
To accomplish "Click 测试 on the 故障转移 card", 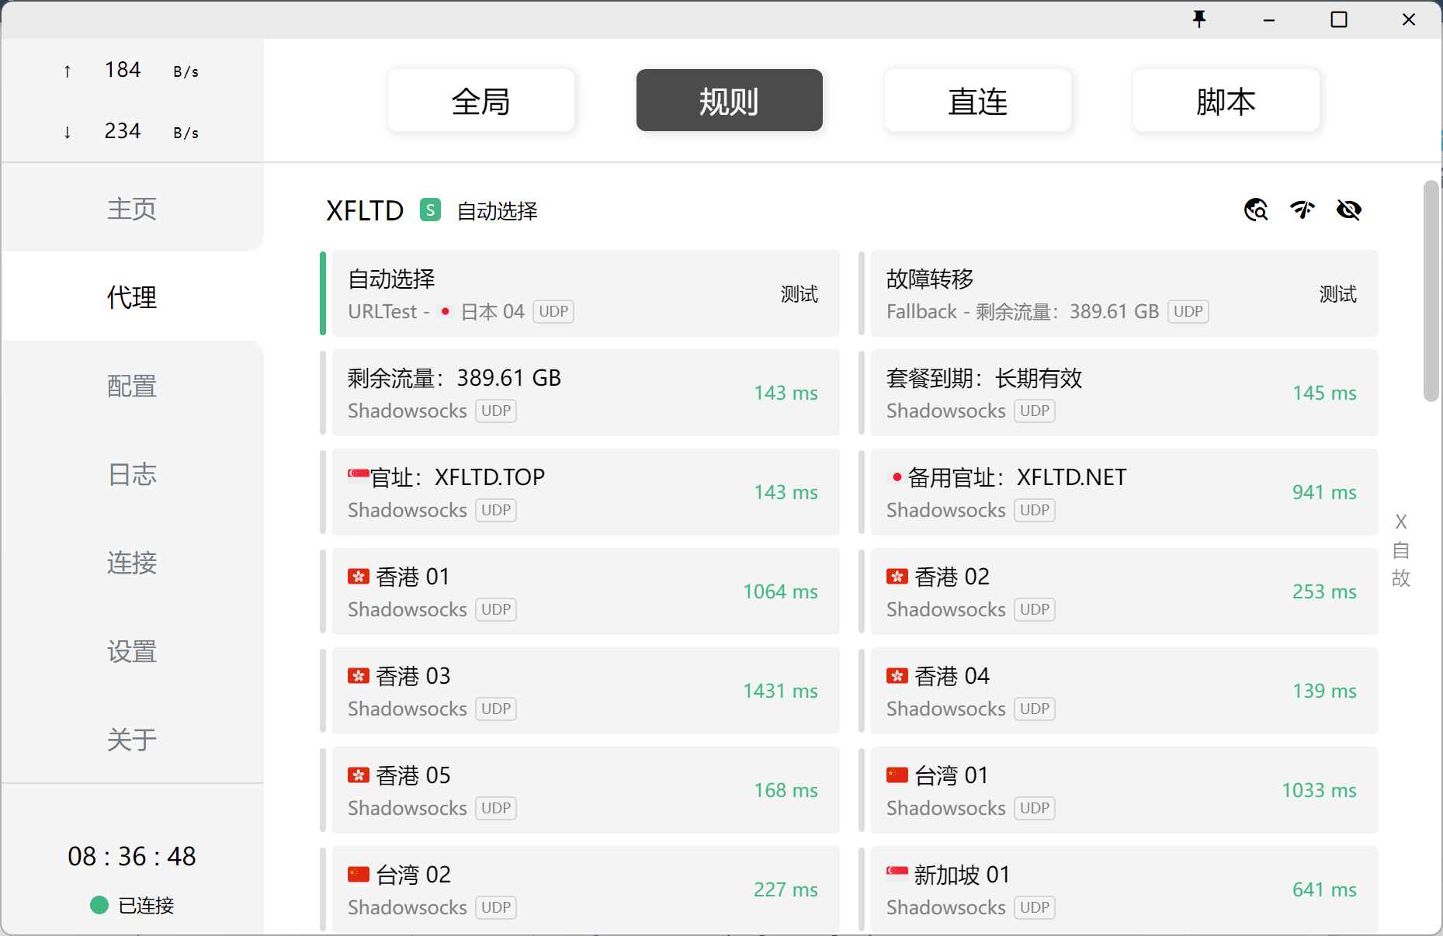I will pos(1338,294).
